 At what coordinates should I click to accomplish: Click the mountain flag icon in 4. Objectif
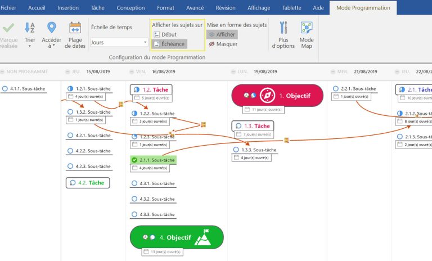pos(203,237)
